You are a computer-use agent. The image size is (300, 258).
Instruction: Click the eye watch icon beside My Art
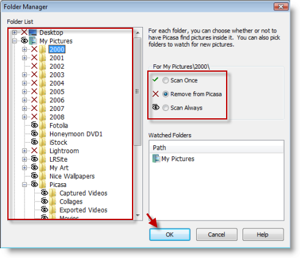[x=34, y=167]
